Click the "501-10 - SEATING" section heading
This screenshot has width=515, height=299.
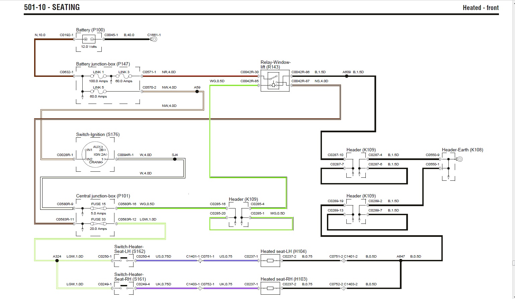coord(52,7)
